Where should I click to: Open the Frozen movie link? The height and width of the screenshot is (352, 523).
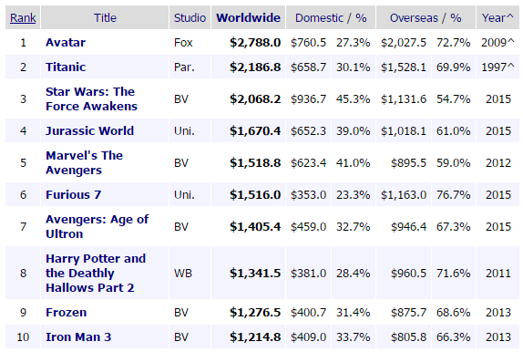click(66, 312)
